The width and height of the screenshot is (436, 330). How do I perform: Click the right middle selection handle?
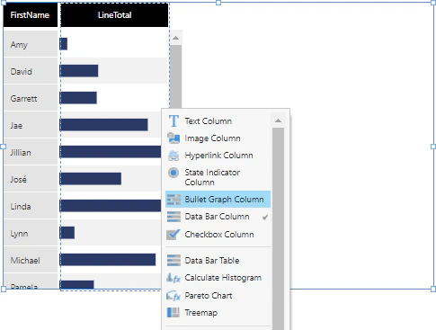[x=433, y=147]
